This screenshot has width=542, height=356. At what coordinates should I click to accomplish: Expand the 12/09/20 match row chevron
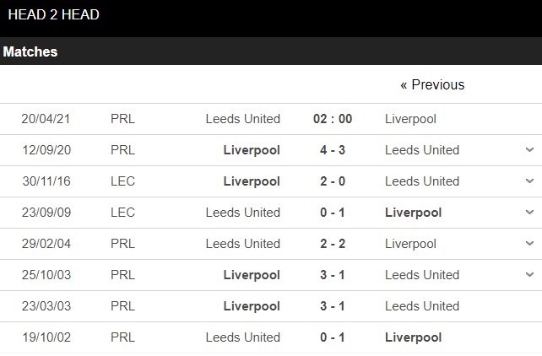click(529, 150)
